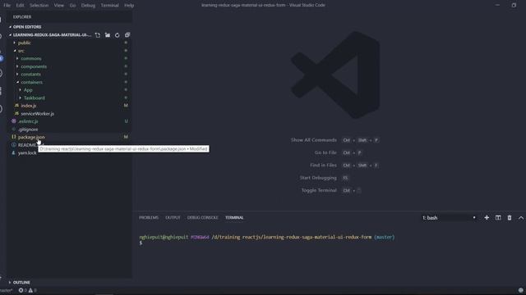Restore down the VS Code window
The image size is (526, 295).
point(514,5)
